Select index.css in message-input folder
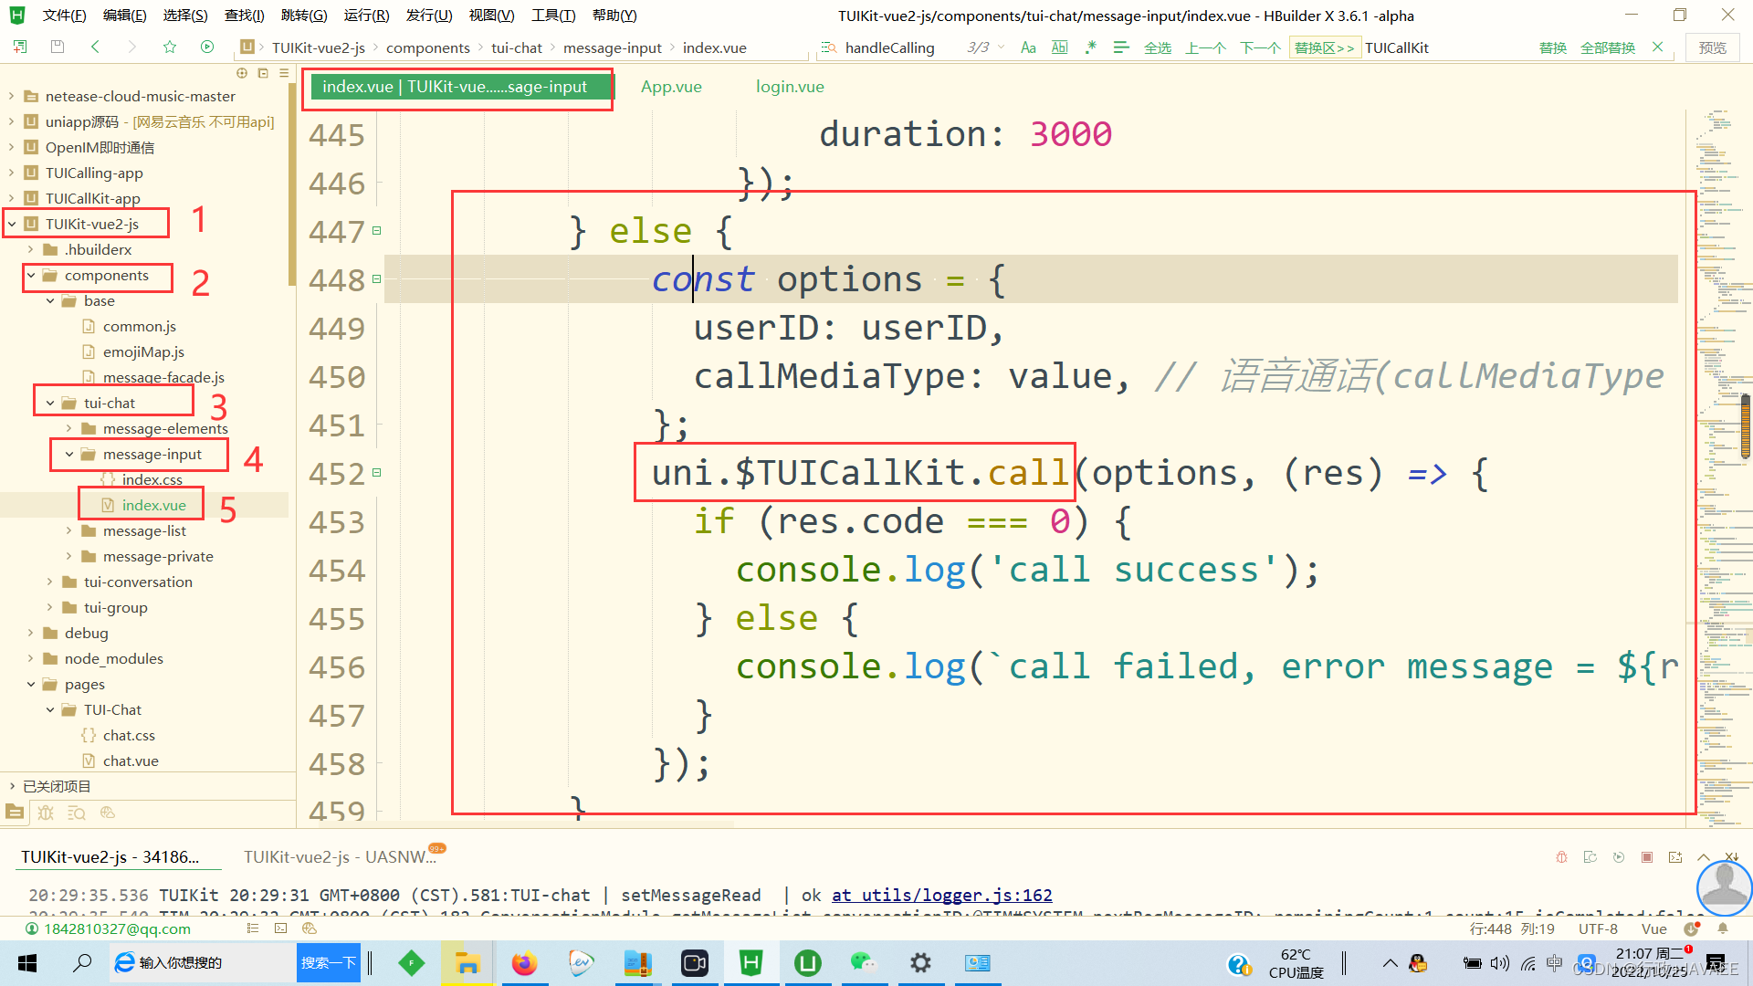The height and width of the screenshot is (986, 1753). [x=152, y=479]
